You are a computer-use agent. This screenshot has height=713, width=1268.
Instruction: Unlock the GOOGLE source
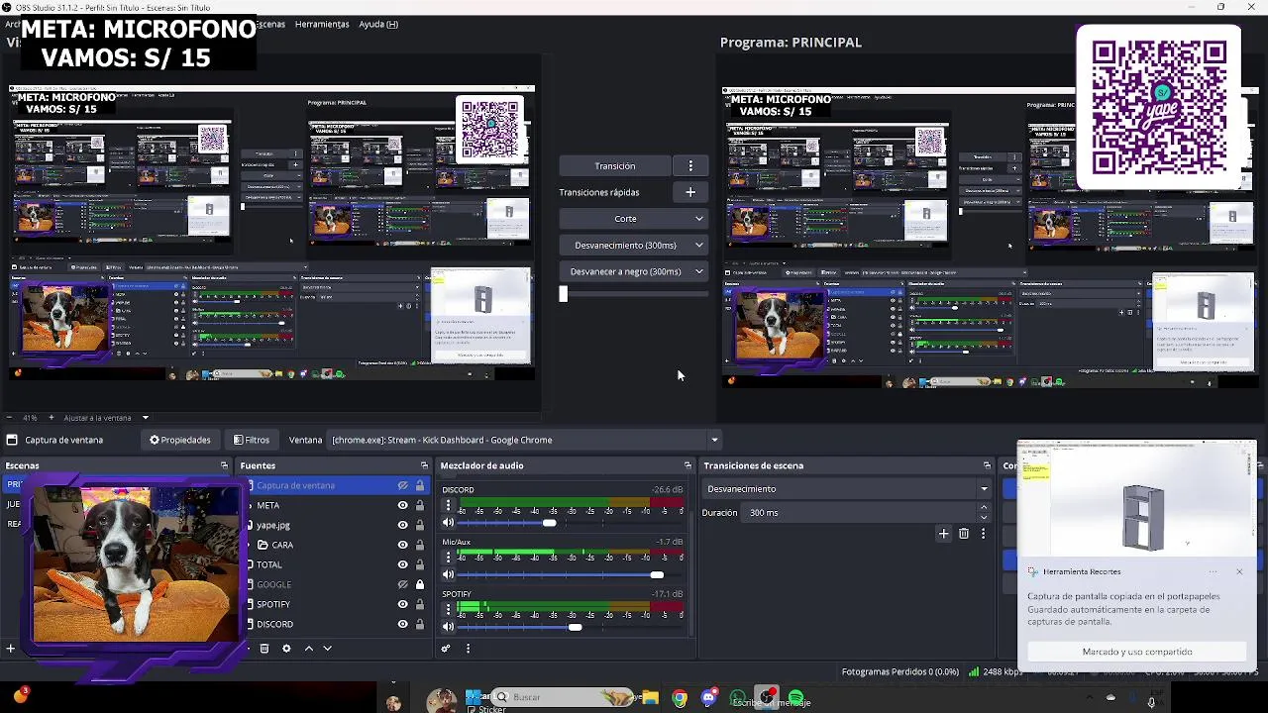[420, 584]
